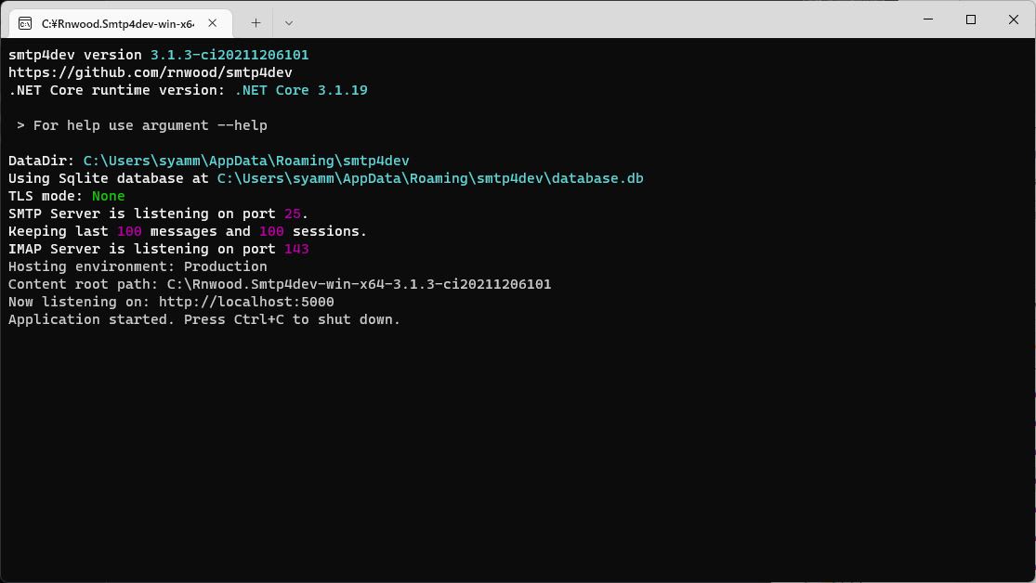Viewport: 1036px width, 583px height.
Task: Open a new terminal tab
Action: [x=256, y=23]
